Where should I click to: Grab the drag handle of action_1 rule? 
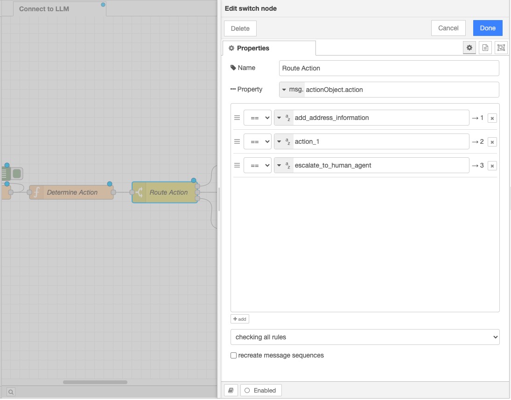[x=237, y=141]
